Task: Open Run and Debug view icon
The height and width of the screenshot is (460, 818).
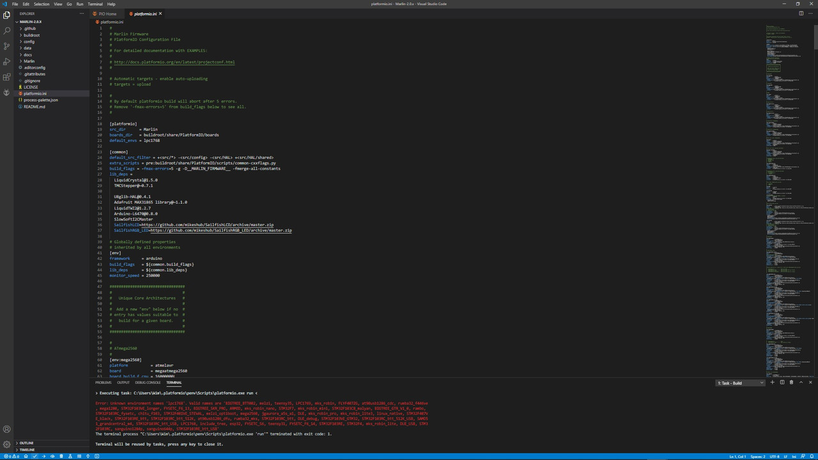Action: click(x=7, y=61)
